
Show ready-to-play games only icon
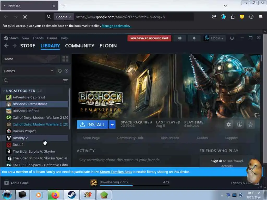click(x=66, y=71)
